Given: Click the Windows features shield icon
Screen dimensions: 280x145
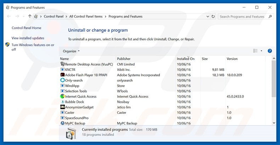Looking at the screenshot, I should click(7, 44).
